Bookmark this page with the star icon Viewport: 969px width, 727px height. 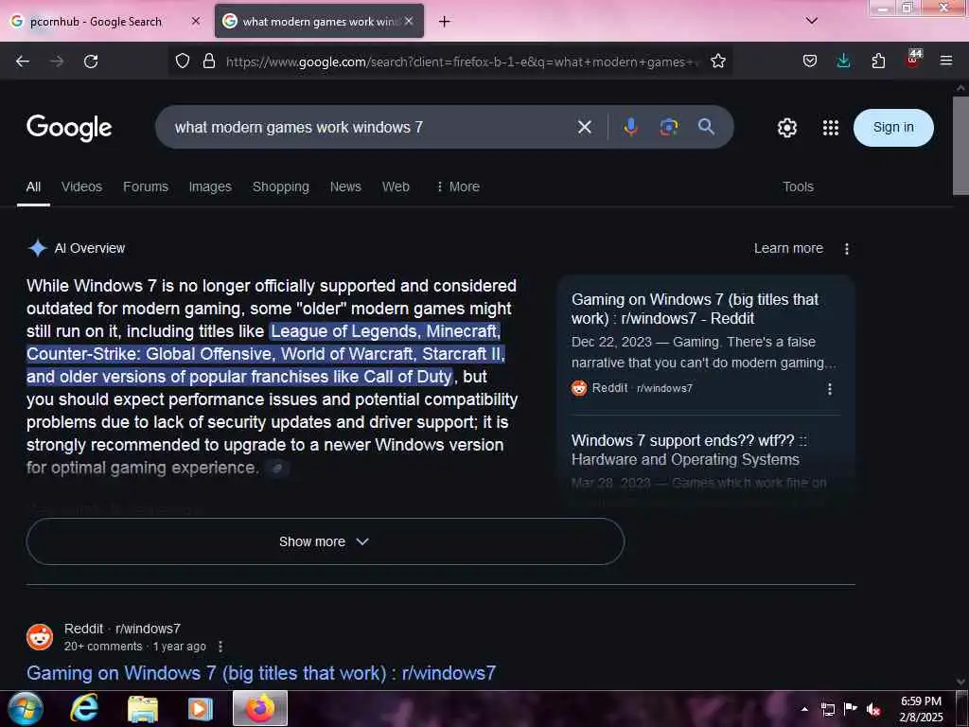click(717, 62)
